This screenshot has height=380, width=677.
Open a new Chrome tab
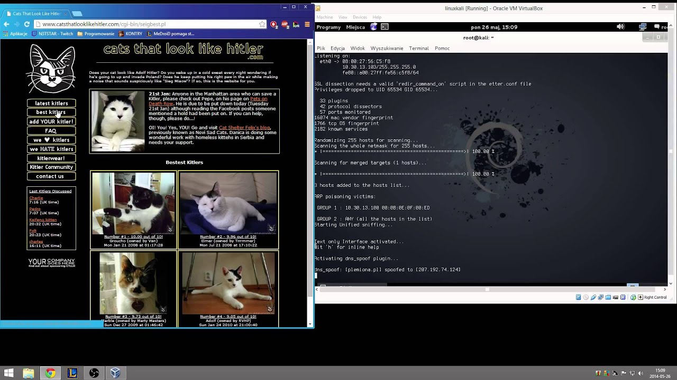coord(77,13)
